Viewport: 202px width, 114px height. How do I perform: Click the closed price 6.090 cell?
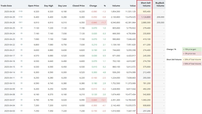[x=82, y=100]
